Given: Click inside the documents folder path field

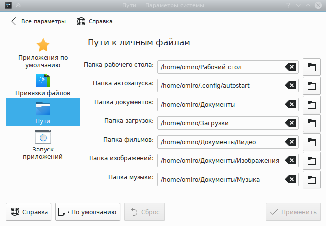Looking at the screenshot, I should click(220, 105).
